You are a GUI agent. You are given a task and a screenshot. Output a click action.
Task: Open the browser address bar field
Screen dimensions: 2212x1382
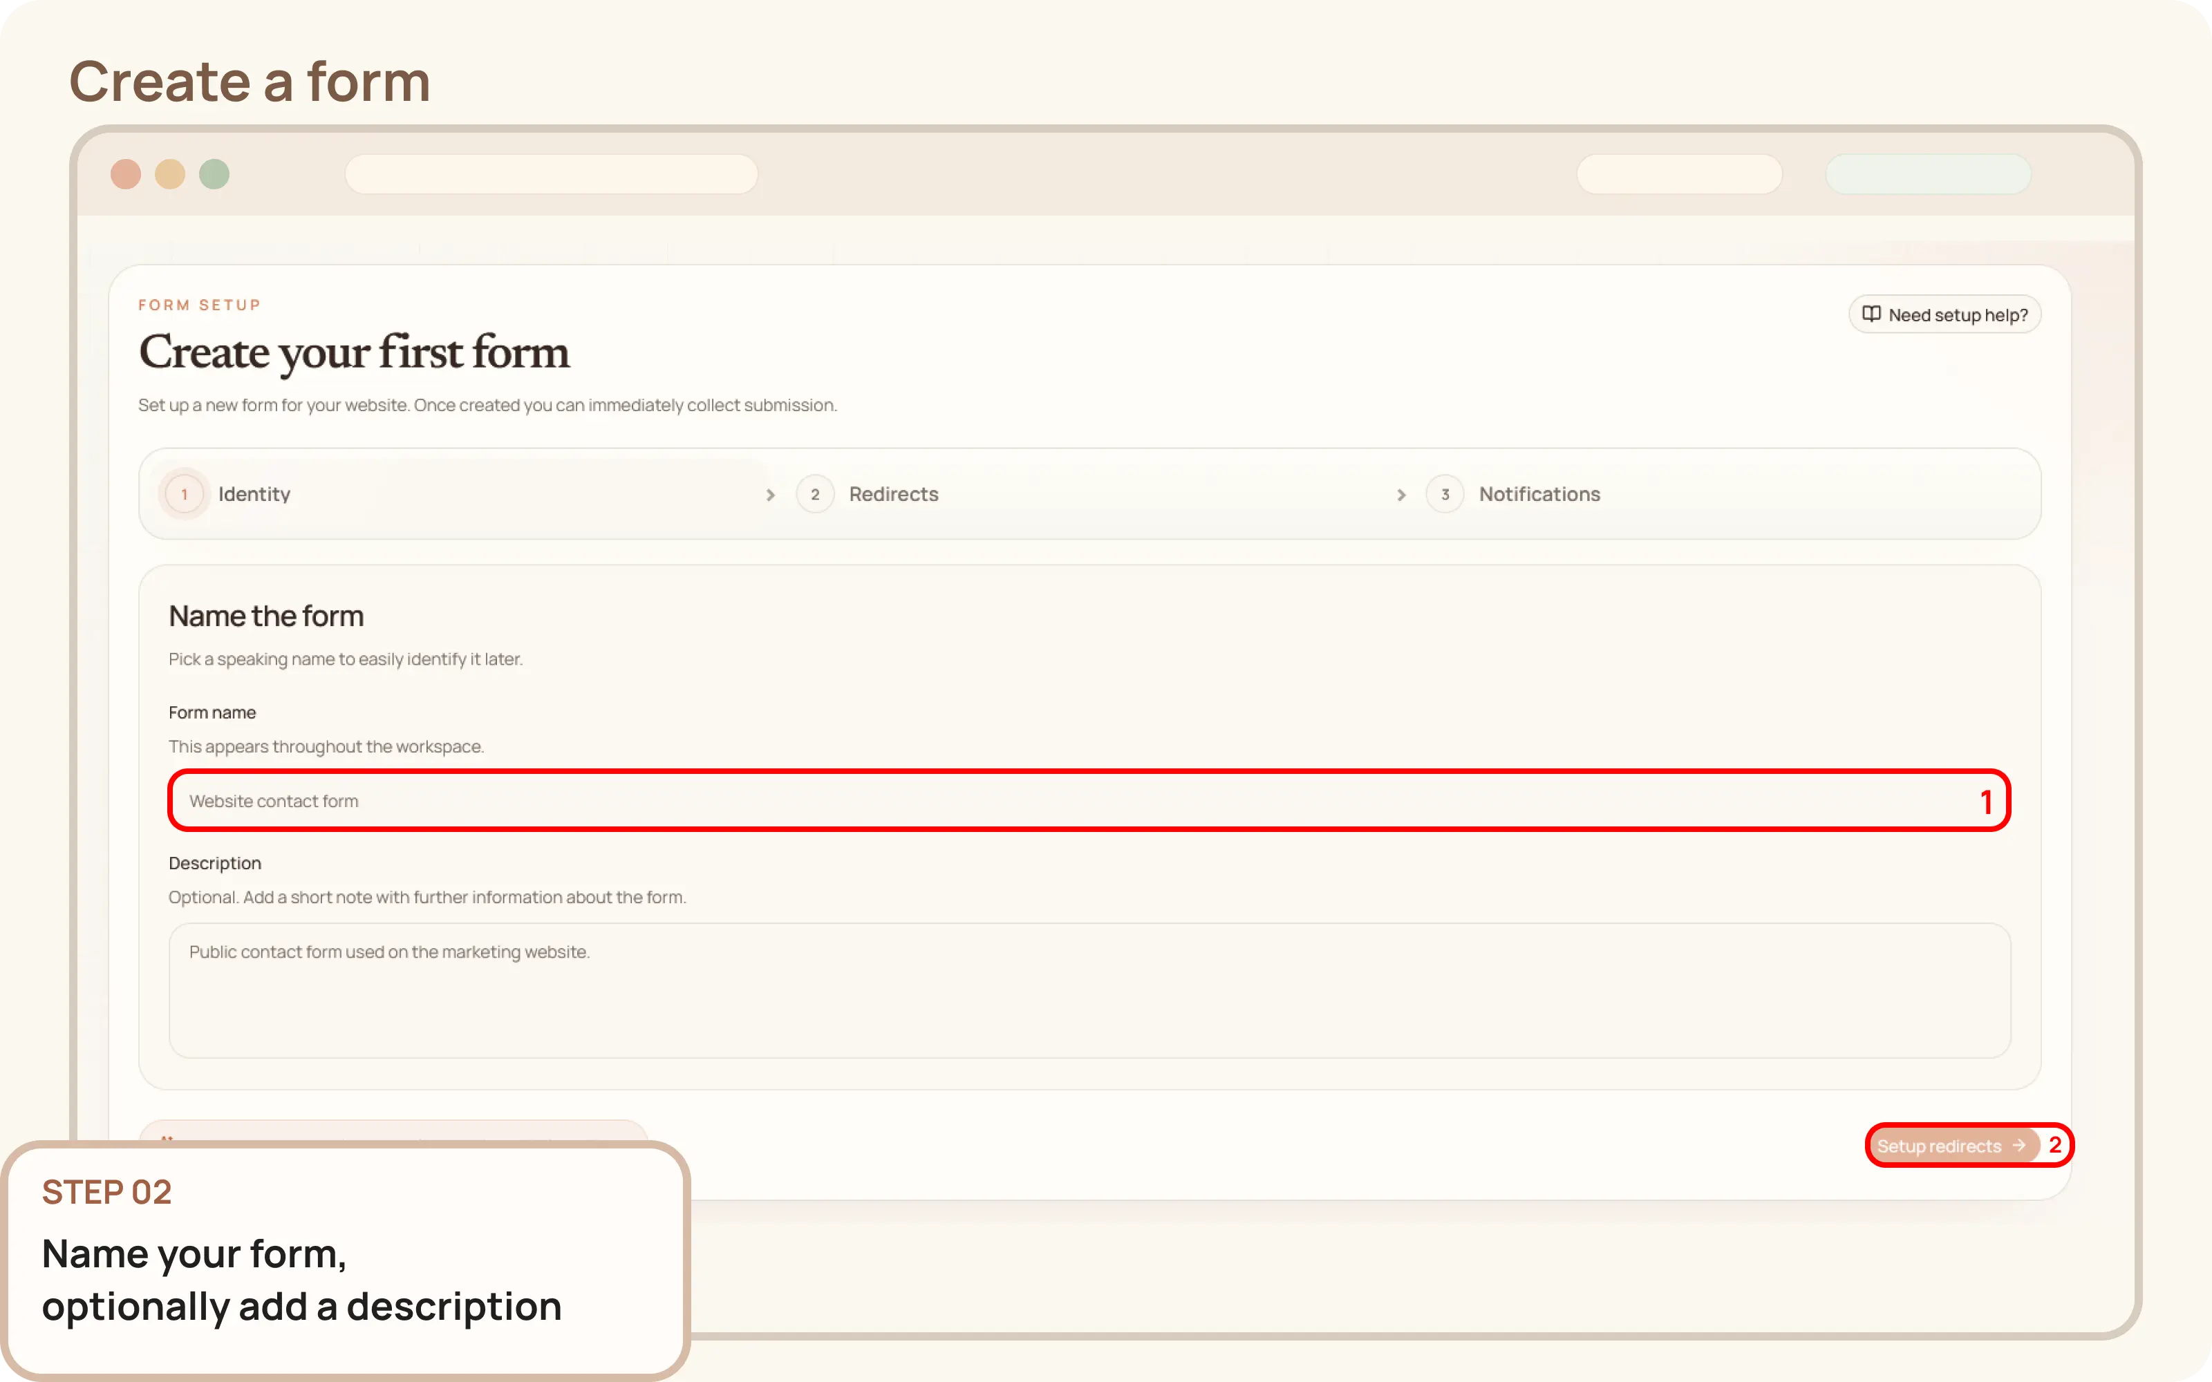tap(551, 173)
